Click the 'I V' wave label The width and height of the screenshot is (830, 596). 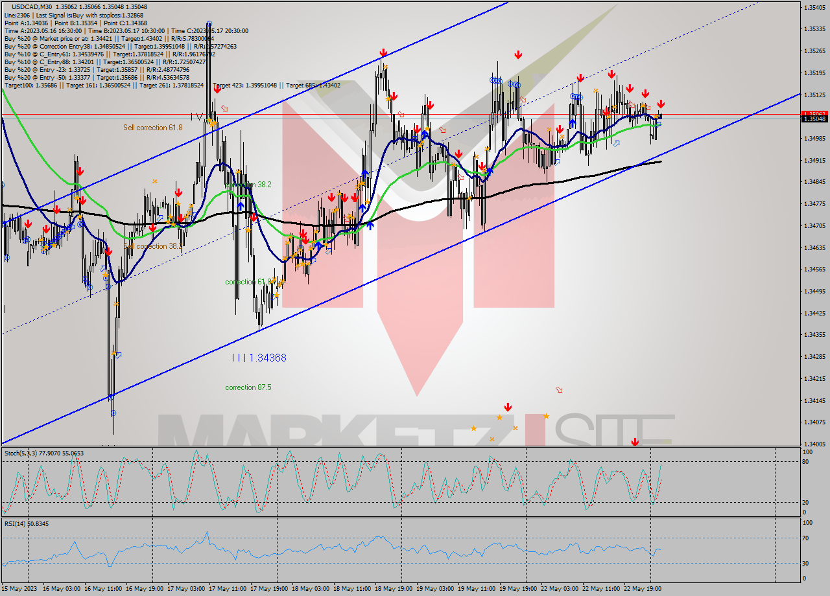197,117
